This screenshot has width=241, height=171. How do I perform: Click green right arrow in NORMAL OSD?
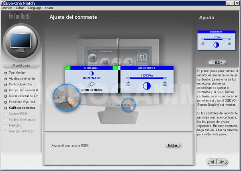[x=115, y=68]
